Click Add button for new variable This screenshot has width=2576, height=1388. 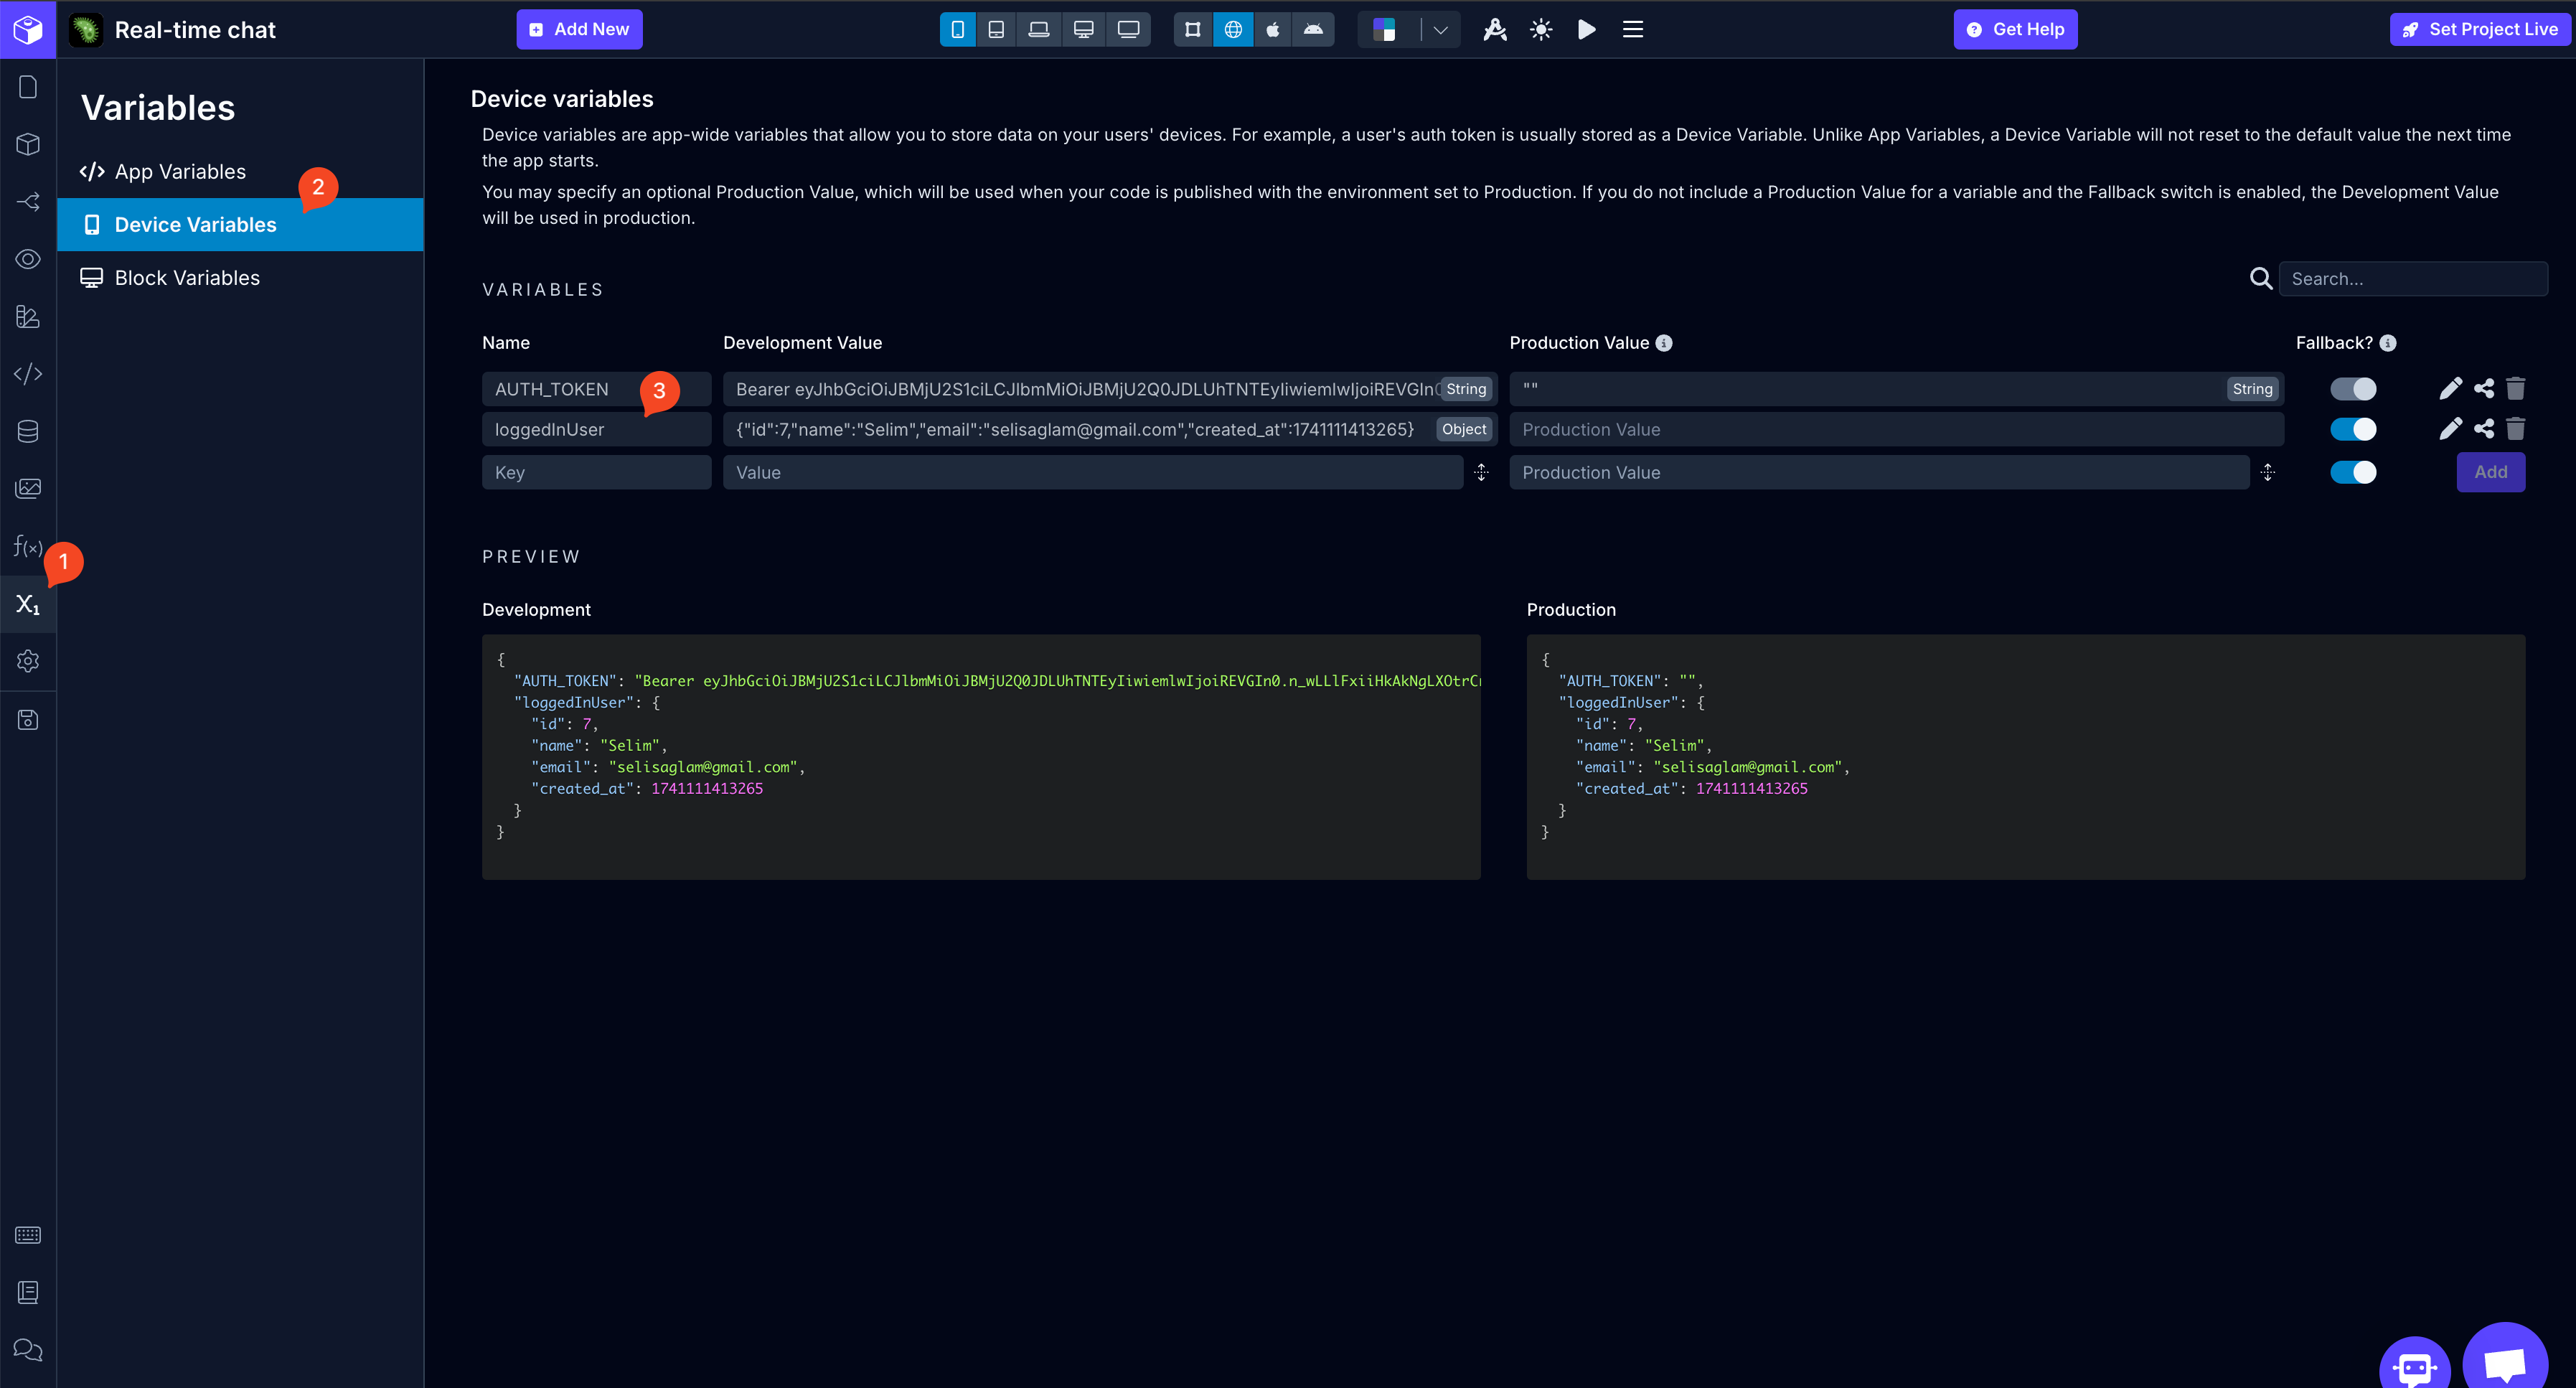coord(2491,472)
